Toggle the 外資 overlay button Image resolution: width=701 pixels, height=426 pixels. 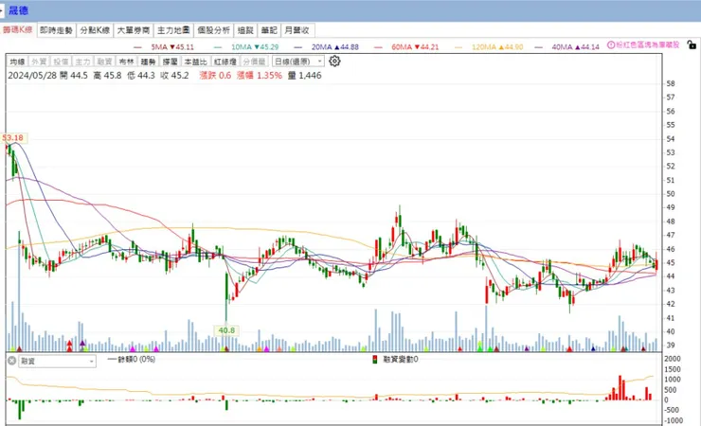tap(40, 62)
